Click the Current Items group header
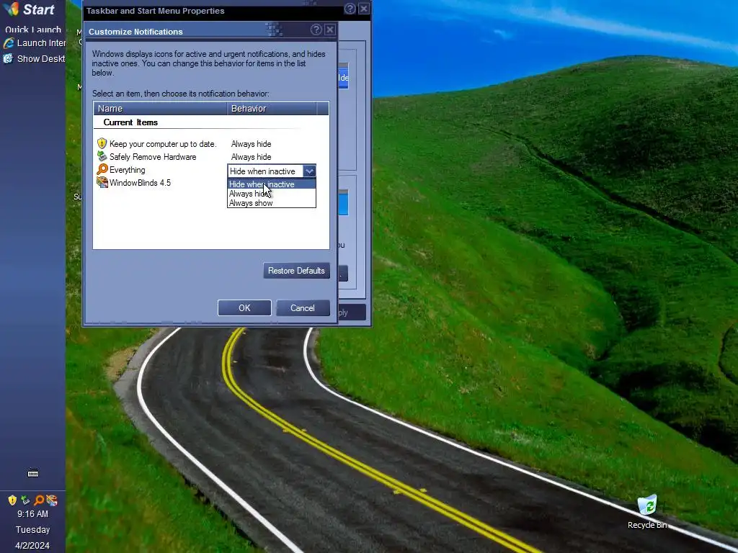The height and width of the screenshot is (553, 738). (130, 122)
